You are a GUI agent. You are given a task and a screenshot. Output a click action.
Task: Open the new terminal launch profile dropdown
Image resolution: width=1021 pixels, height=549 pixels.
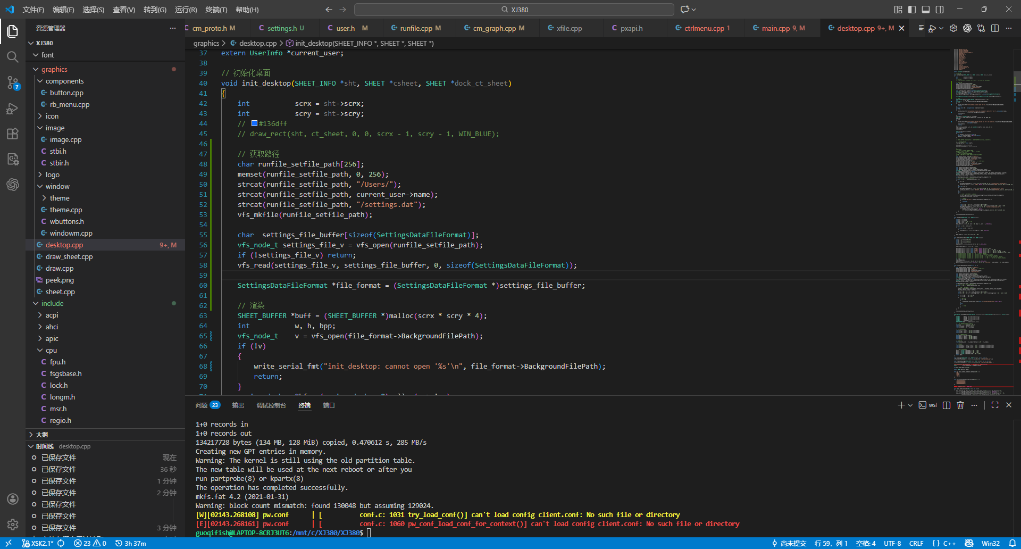coord(910,405)
